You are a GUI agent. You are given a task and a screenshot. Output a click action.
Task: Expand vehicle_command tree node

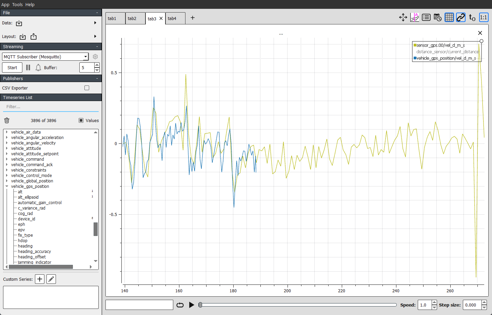pyautogui.click(x=7, y=159)
